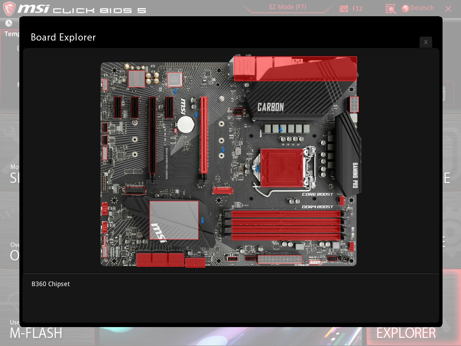Pick the topmost red DDR4 memory slot
This screenshot has height=346, width=461.
(x=286, y=214)
